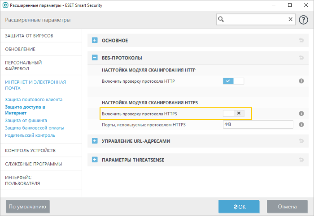This screenshot has width=314, height=216.
Task: Enable the HTTPS protocol checking toggle
Action: click(x=233, y=114)
